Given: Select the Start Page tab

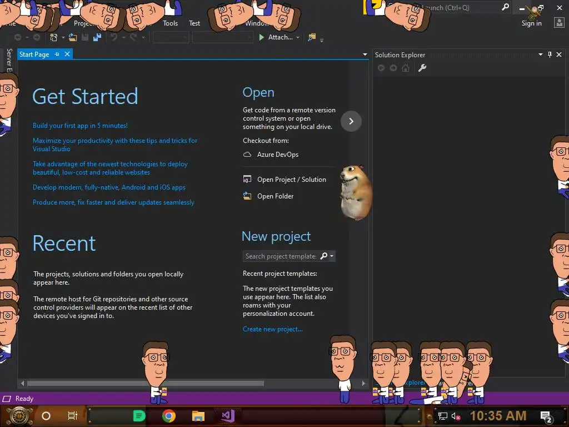Looking at the screenshot, I should 34,54.
